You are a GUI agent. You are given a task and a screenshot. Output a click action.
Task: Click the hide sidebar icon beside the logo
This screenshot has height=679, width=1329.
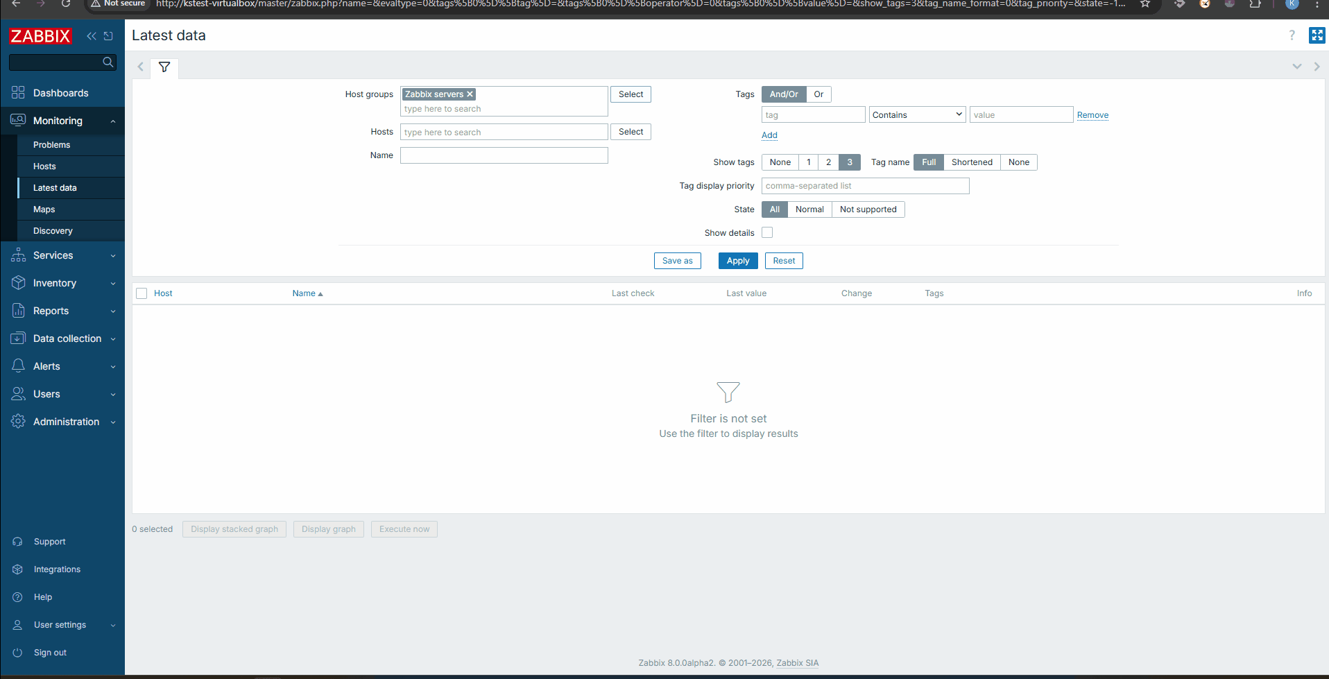point(108,36)
